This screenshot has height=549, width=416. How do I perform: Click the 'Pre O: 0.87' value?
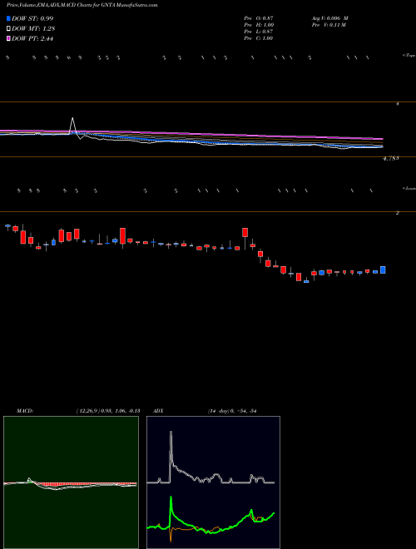[259, 17]
